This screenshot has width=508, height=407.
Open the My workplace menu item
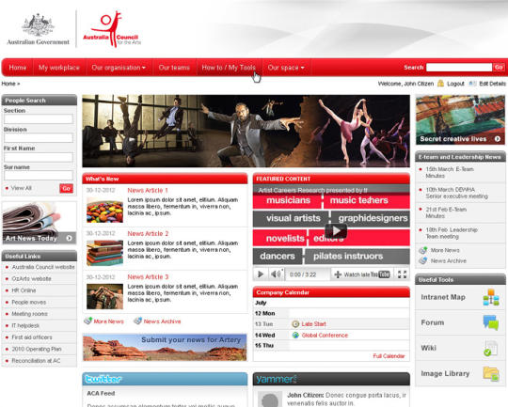[59, 68]
